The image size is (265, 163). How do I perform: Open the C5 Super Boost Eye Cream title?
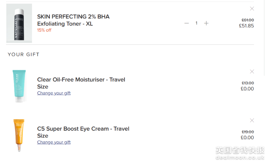[x=83, y=132]
